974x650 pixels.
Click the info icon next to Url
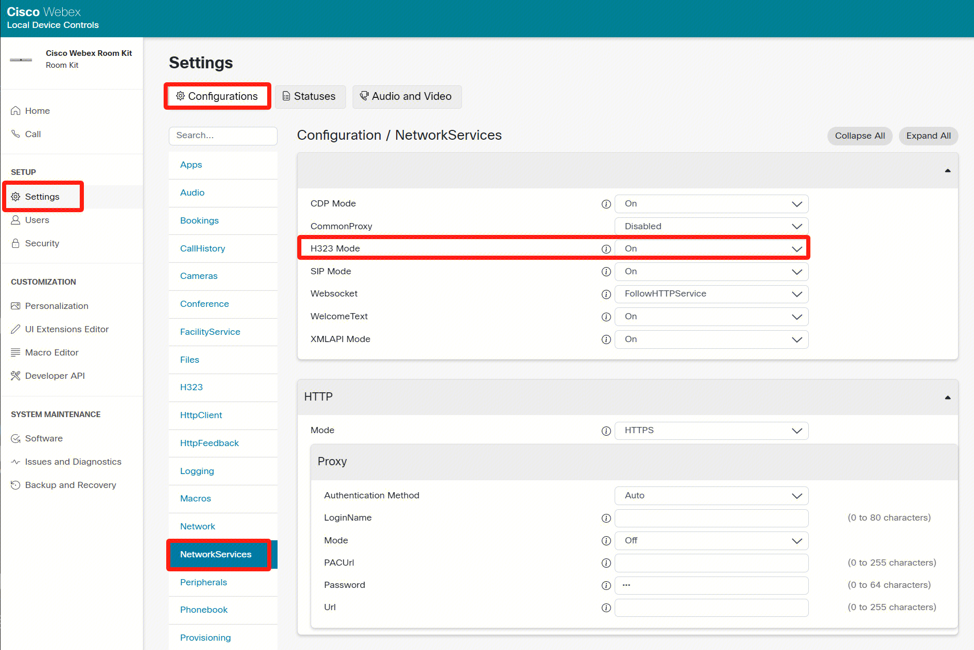(x=606, y=608)
